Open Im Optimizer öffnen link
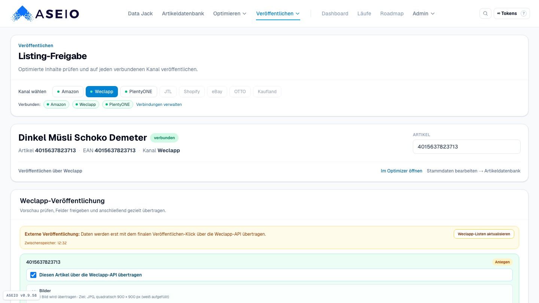539x303 pixels. (x=402, y=171)
